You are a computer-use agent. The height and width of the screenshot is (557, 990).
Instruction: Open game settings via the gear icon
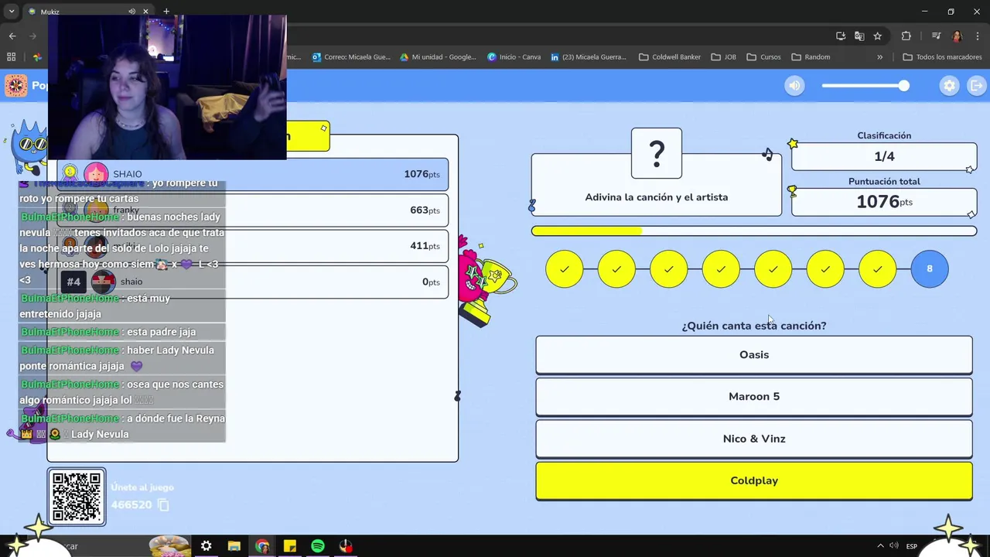click(950, 86)
